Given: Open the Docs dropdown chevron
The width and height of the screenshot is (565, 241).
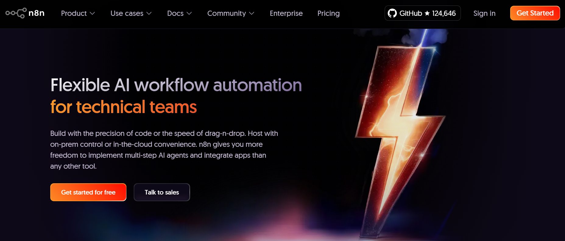Looking at the screenshot, I should click(189, 13).
